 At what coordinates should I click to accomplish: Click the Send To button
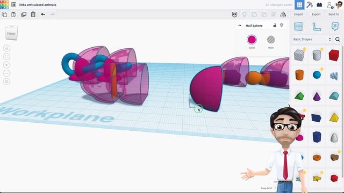coord(334,14)
